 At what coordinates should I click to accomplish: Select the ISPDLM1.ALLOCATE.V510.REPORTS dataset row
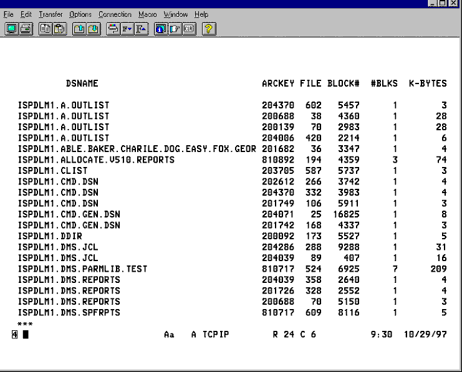(96, 160)
